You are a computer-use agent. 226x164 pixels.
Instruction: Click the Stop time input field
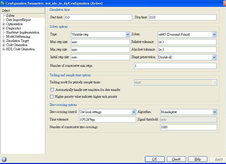[x=183, y=17]
